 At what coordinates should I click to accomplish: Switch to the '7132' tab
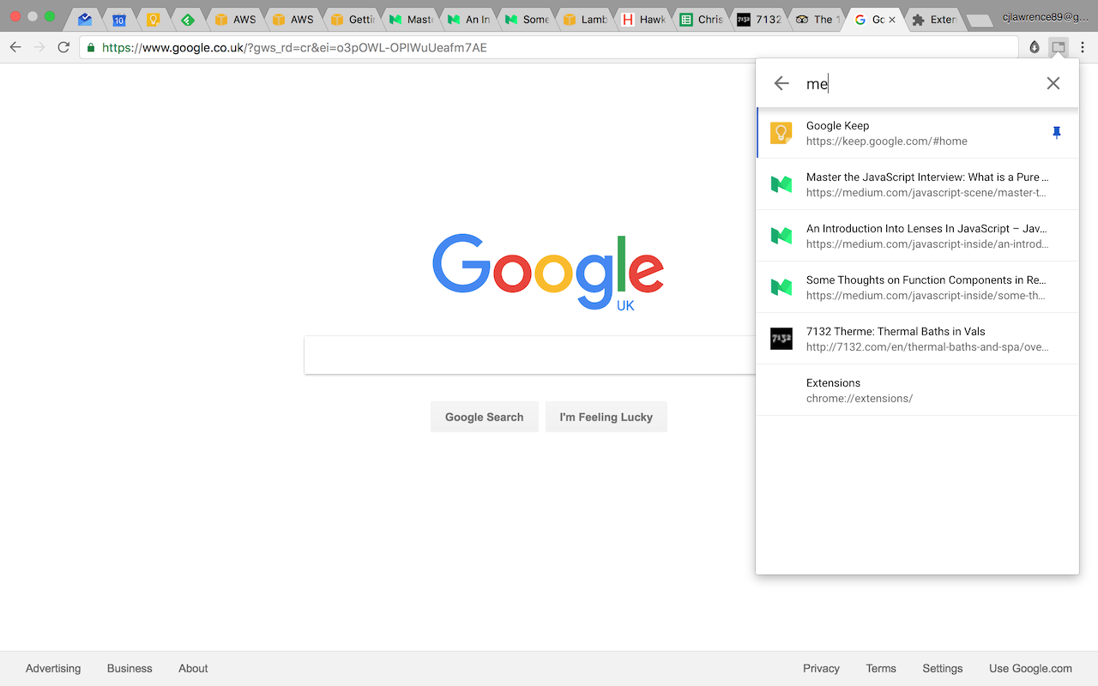coord(759,19)
